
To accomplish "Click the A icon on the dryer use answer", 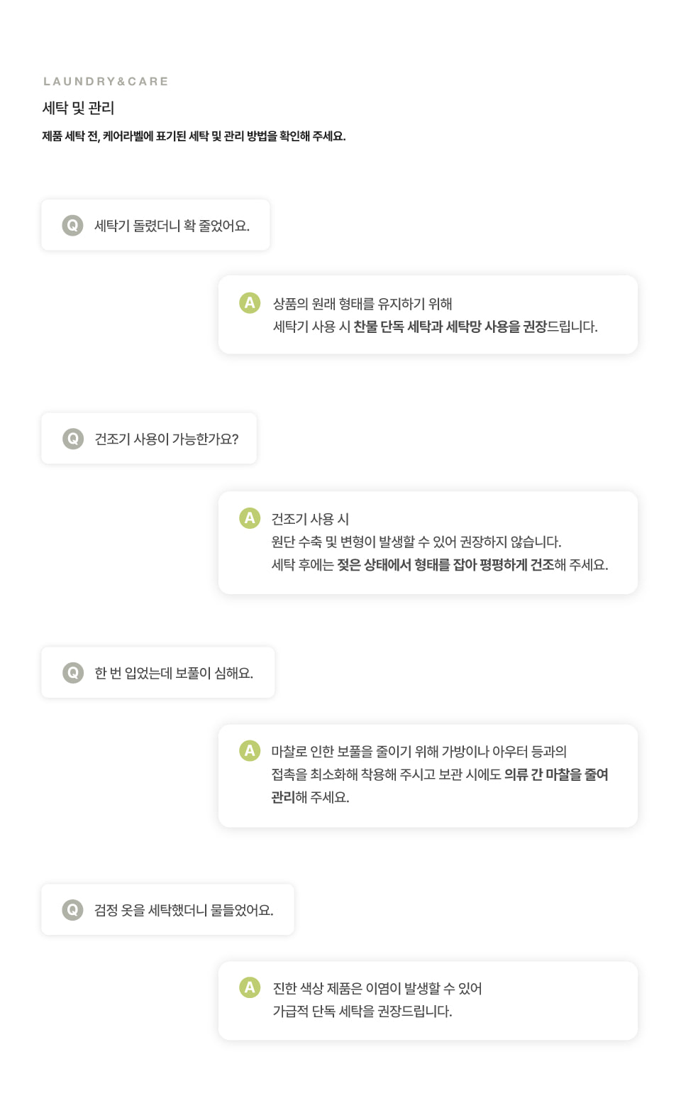I will (250, 518).
